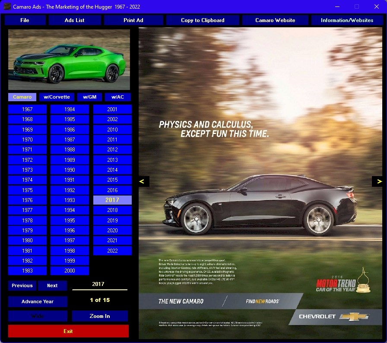The width and height of the screenshot is (387, 343).
Task: Click Copy to Clipboard menu item
Action: tap(203, 20)
